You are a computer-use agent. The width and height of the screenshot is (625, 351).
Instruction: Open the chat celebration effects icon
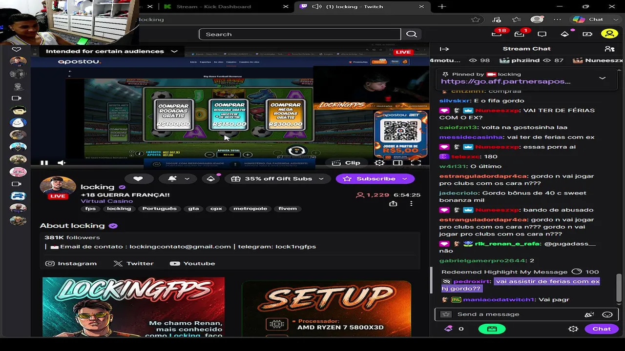tap(589, 314)
